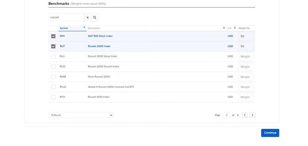
Task: Click the page number input box
Action: [x=226, y=115]
